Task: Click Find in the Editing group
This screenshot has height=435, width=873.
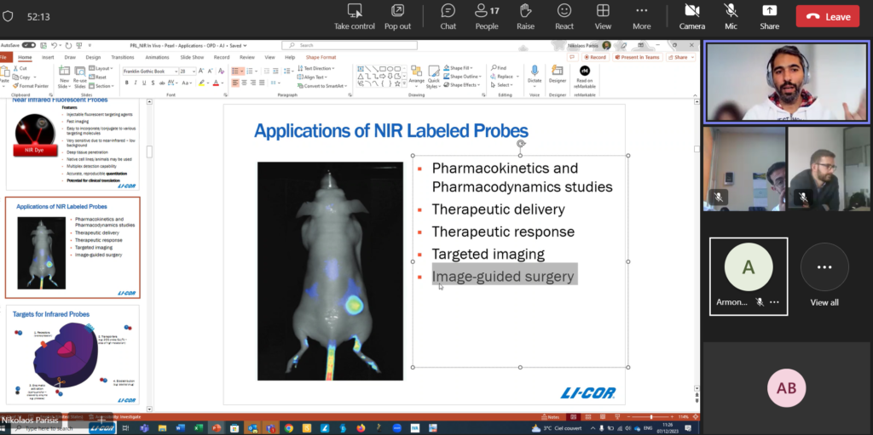Action: (499, 68)
